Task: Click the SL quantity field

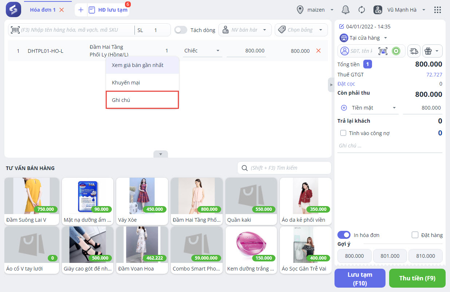Action: (152, 30)
